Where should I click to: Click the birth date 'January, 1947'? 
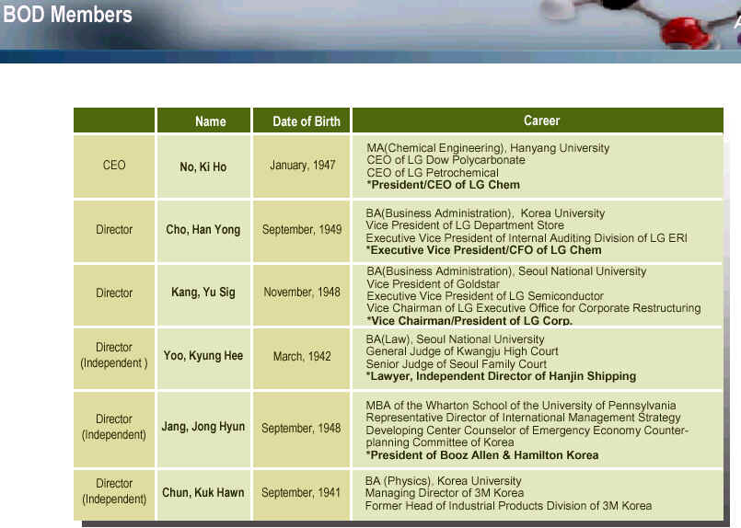point(303,166)
